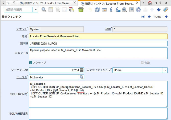This screenshot has height=120, width=171.
Task: Toggle grid view toolbar icon
Action: coord(104,10)
